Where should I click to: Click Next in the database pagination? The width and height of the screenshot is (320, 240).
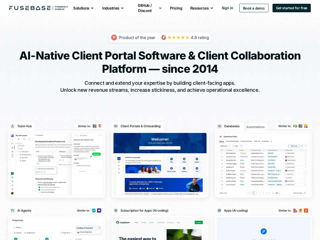(x=277, y=193)
